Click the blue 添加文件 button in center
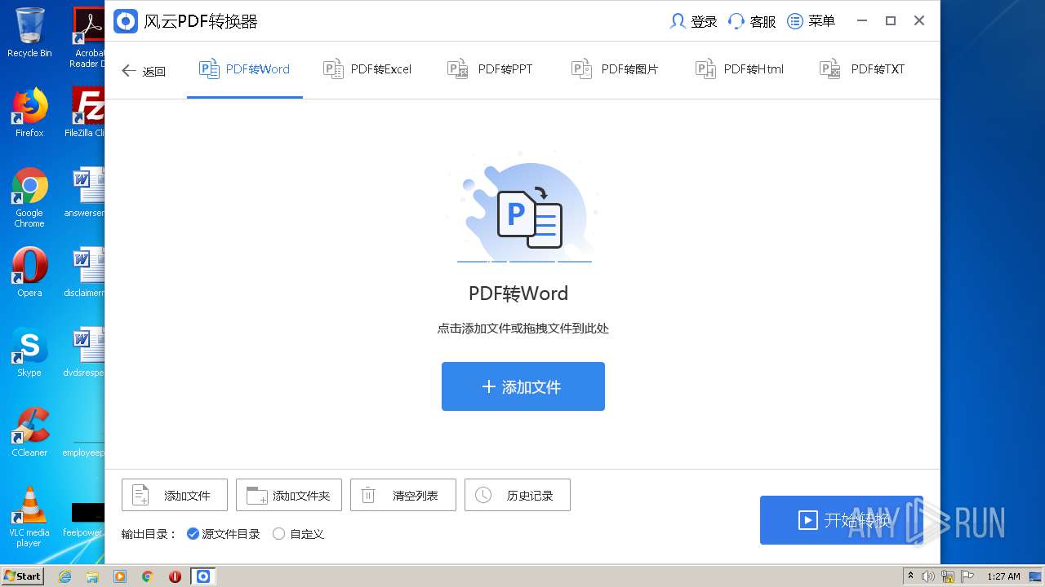The width and height of the screenshot is (1045, 587). point(523,386)
